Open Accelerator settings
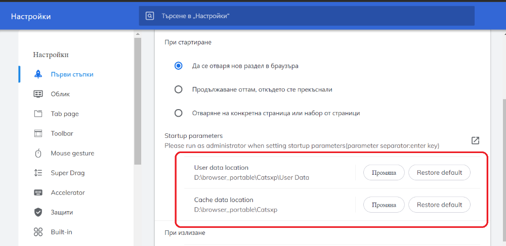Viewport: 506px width, 246px height. [x=68, y=192]
